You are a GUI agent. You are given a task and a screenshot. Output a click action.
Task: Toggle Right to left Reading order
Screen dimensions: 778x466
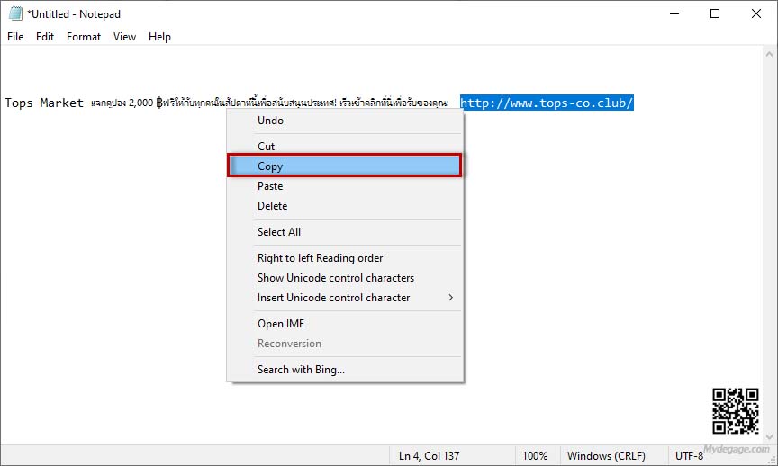[x=345, y=258]
